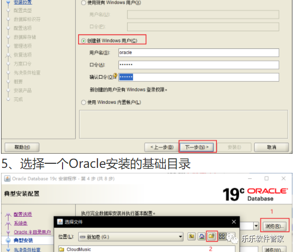This screenshot has height=252, width=293.
Task: Click the 安装产品 step in sidebar
Action: click(23, 91)
